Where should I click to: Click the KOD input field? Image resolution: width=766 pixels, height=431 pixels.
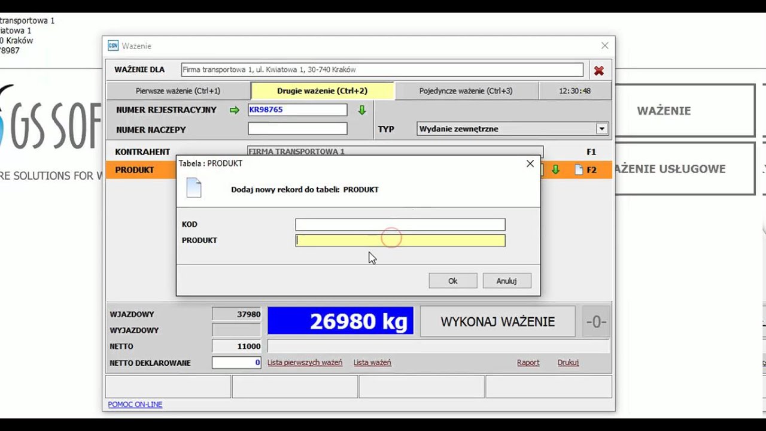(x=400, y=224)
